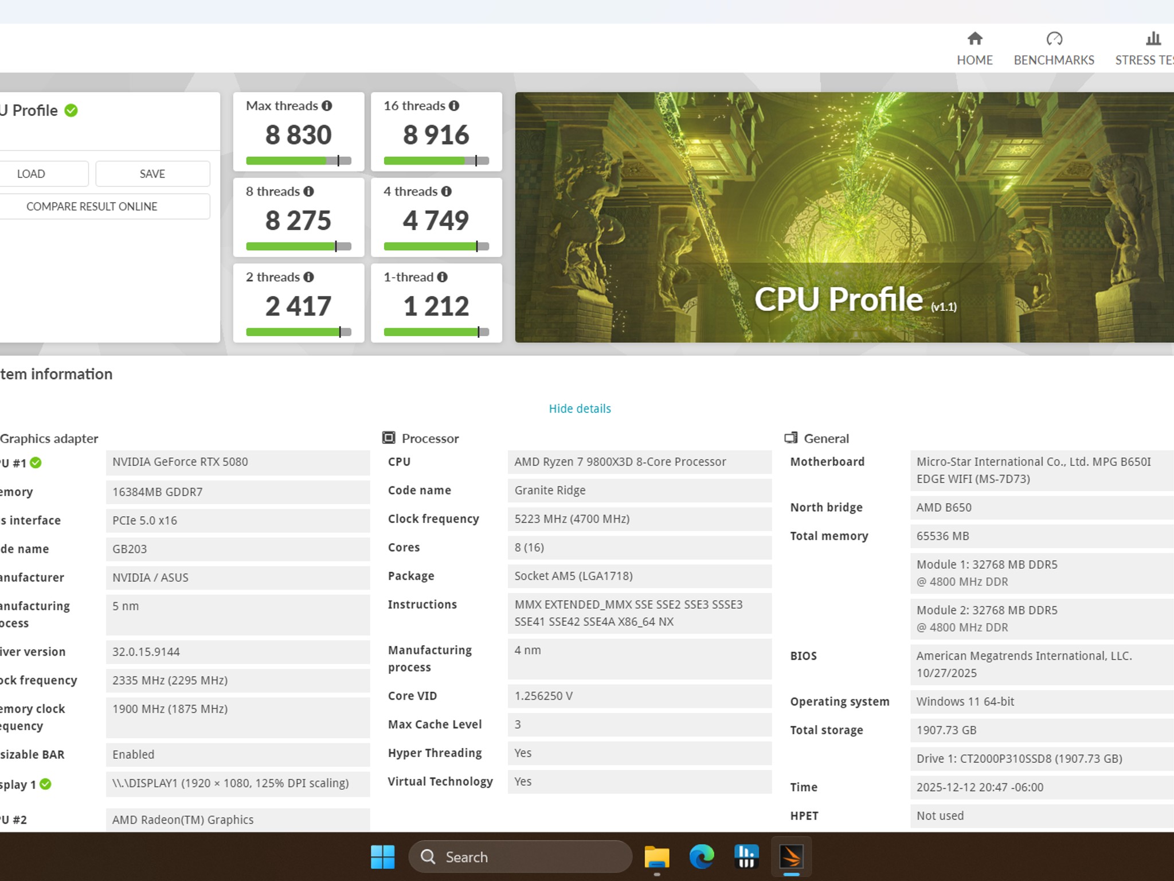This screenshot has width=1174, height=881.
Task: Click the green check beside CPU Profile title
Action: tap(71, 110)
